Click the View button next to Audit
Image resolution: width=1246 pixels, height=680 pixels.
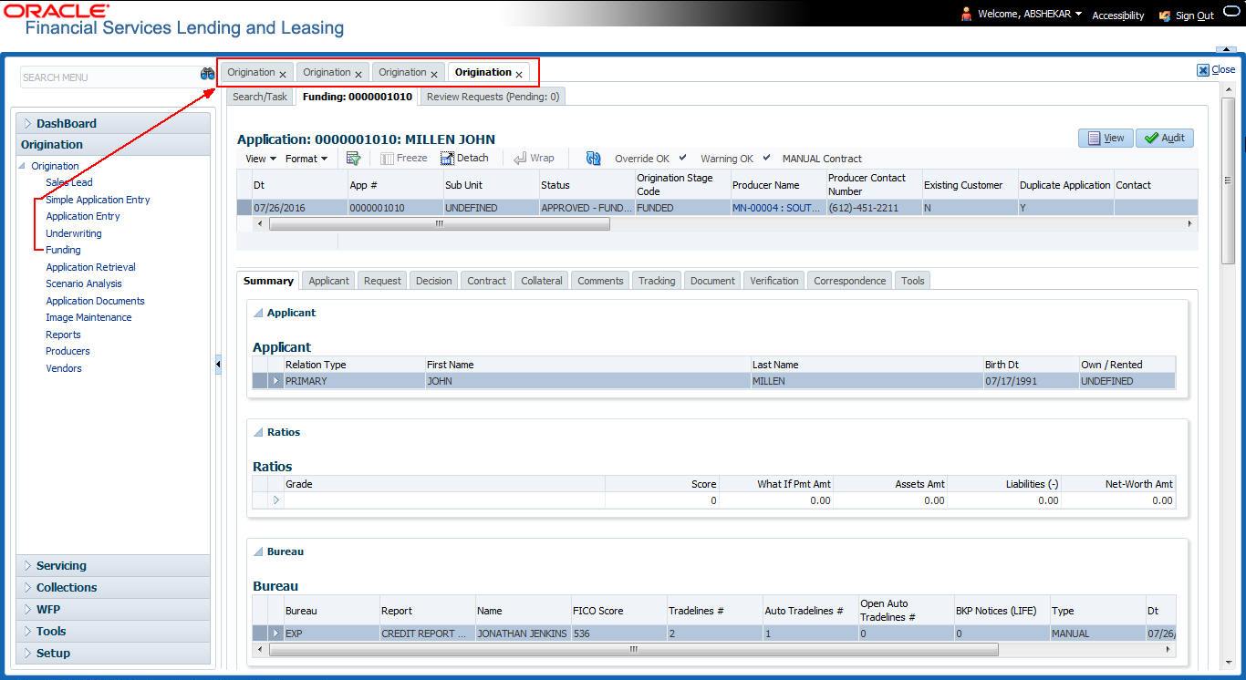[x=1106, y=138]
